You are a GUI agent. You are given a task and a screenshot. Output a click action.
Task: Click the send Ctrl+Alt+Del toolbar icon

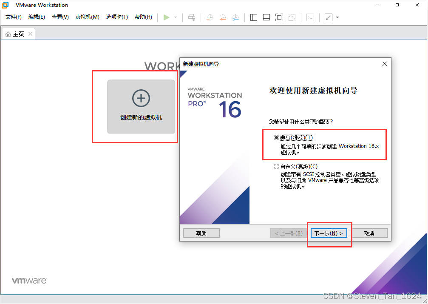(192, 17)
